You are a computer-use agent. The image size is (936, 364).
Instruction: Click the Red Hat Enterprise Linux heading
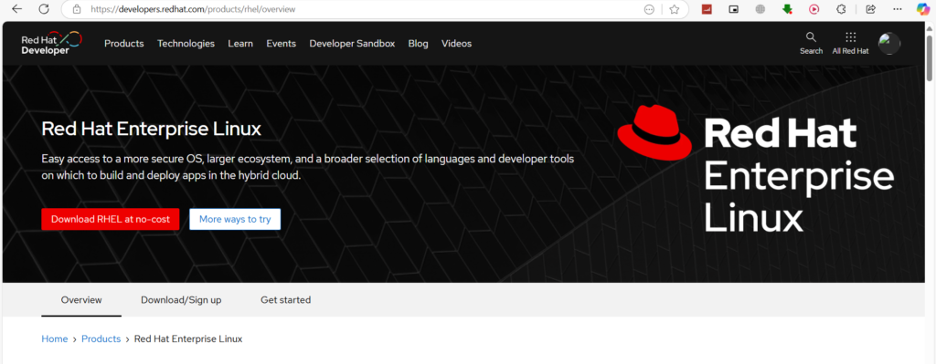coord(152,130)
